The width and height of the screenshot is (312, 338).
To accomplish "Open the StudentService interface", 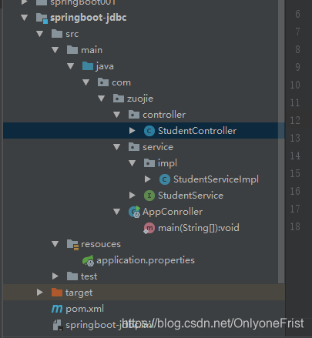I will (190, 196).
